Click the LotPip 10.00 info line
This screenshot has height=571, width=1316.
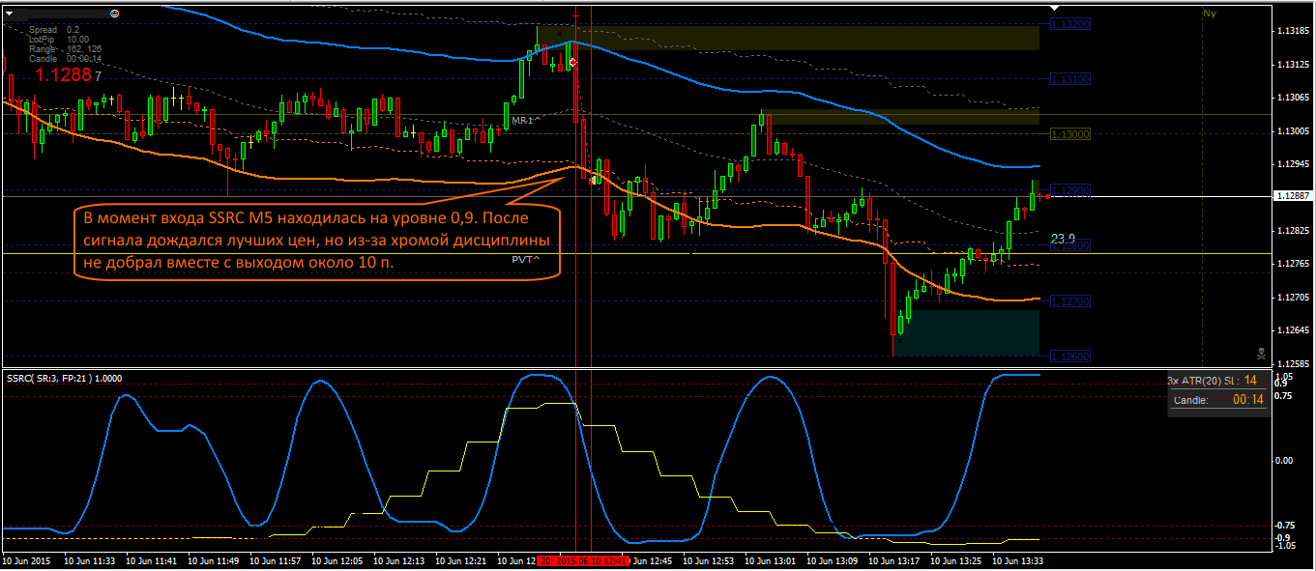58,40
